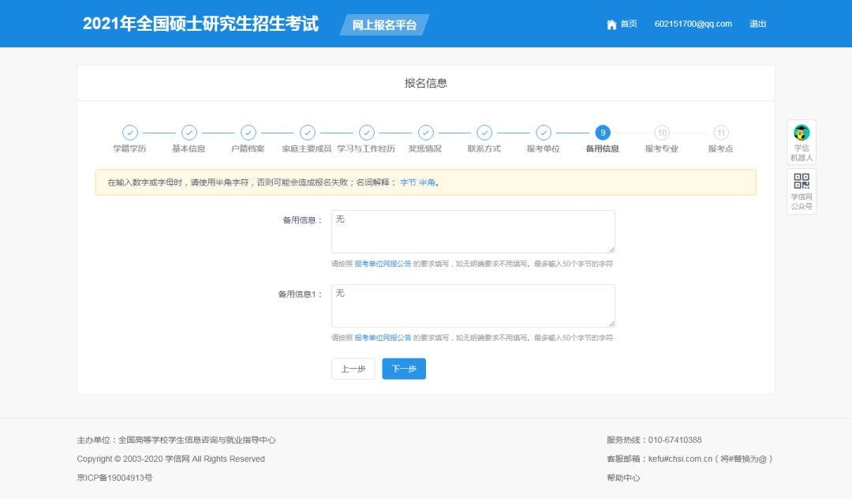The image size is (852, 499).
Task: Click 退出 to log out
Action: point(757,24)
